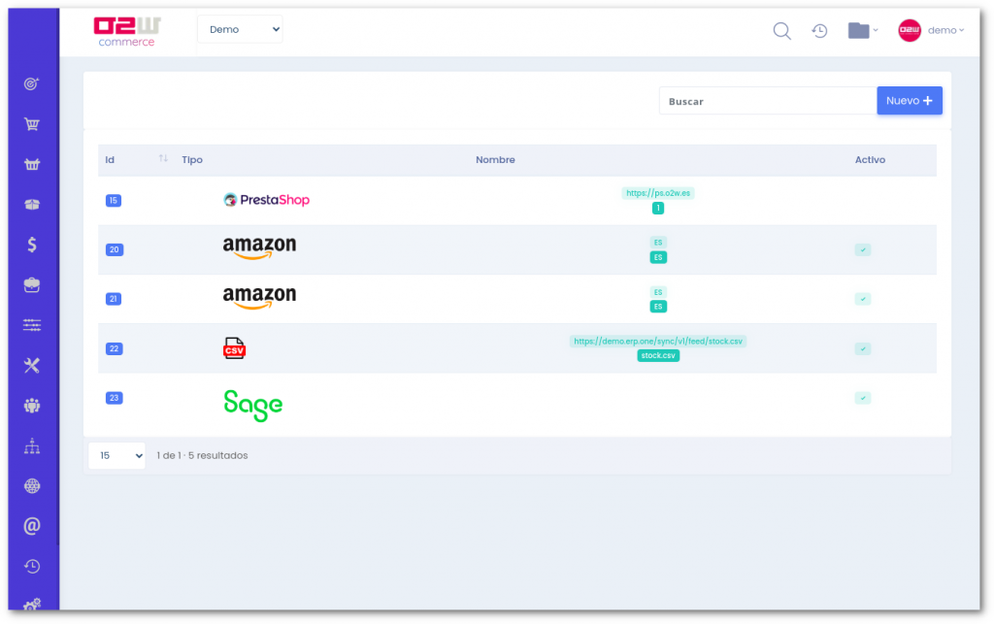Image resolution: width=994 pixels, height=624 pixels.
Task: Click the globe icon in sidebar
Action: (32, 486)
